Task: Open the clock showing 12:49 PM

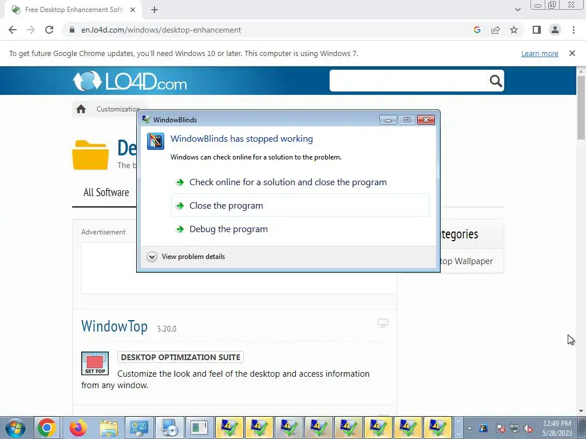Action: pyautogui.click(x=557, y=428)
